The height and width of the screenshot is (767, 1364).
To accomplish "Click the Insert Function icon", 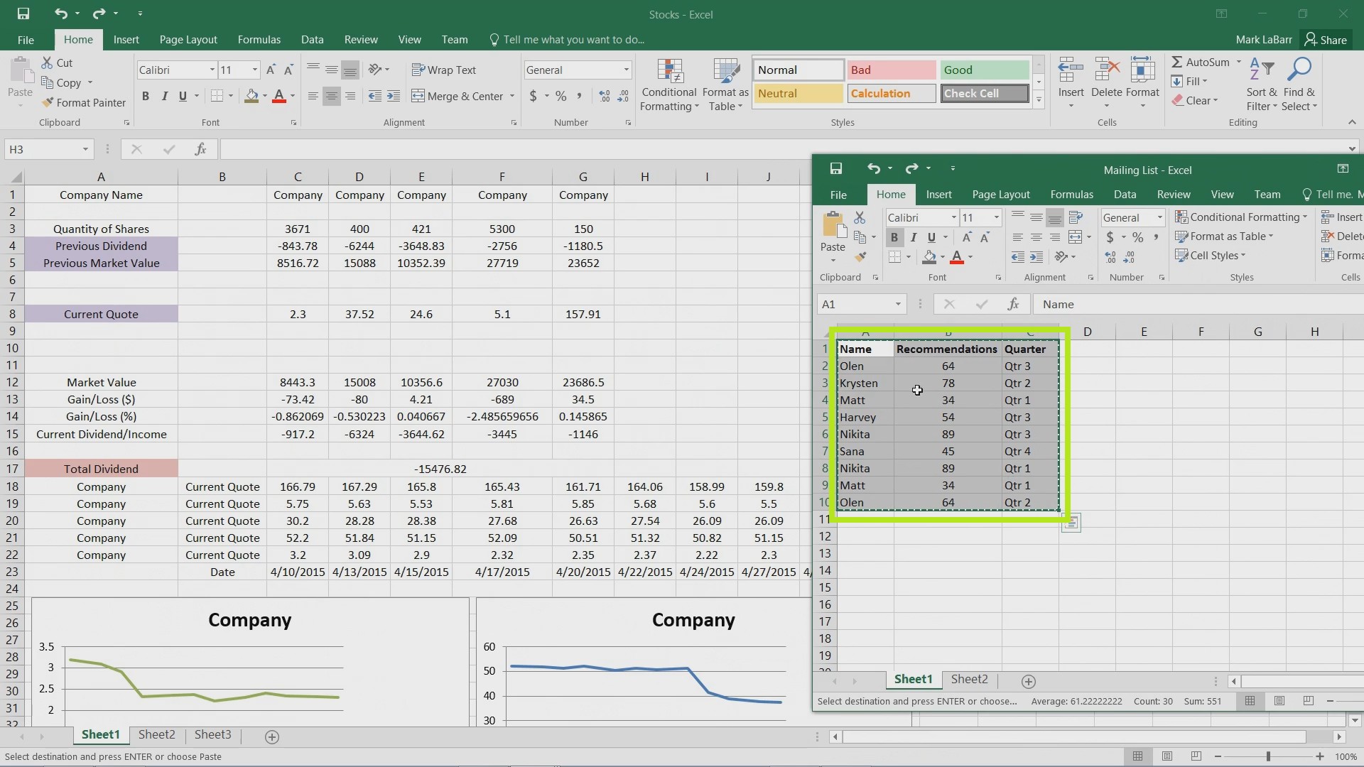I will [x=200, y=150].
